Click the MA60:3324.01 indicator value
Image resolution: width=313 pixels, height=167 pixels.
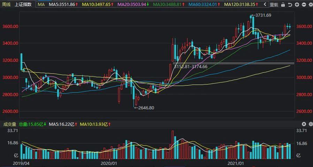[203, 5]
